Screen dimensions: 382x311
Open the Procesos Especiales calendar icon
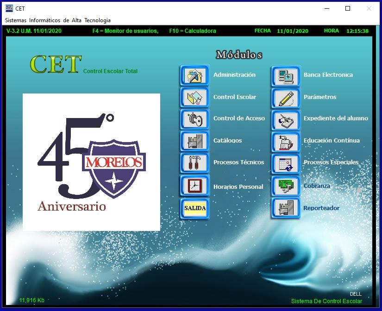point(286,164)
